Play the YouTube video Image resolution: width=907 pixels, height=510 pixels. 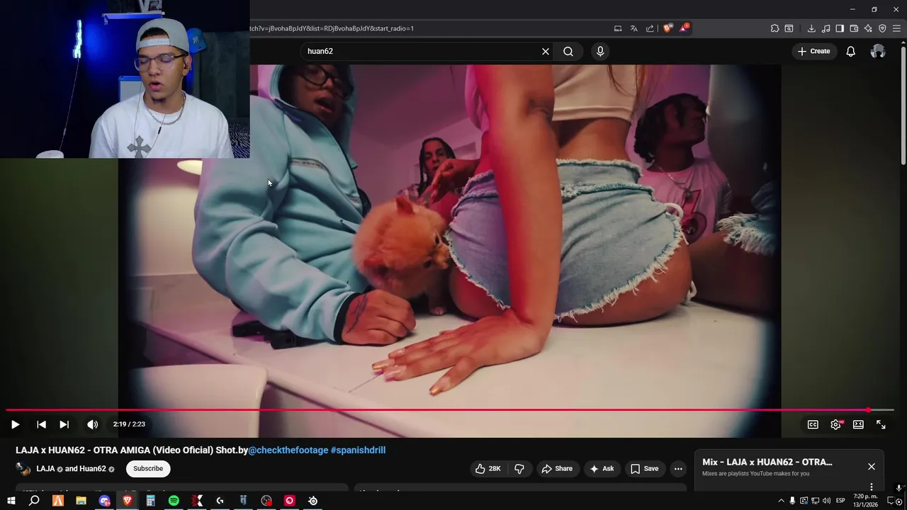(x=15, y=424)
